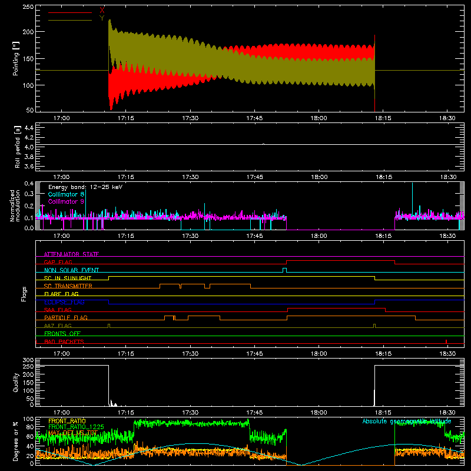This screenshot has width=471, height=471.
Task: Click the Flags axis title
Action: (x=24, y=294)
